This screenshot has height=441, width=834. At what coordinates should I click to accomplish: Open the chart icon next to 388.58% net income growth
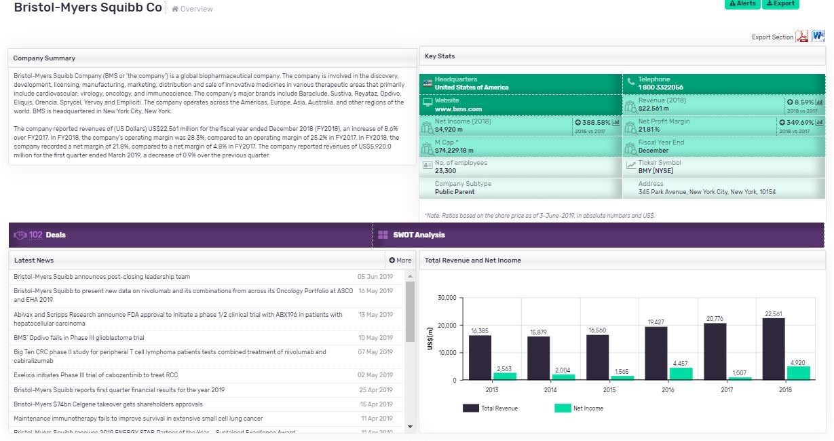(615, 123)
